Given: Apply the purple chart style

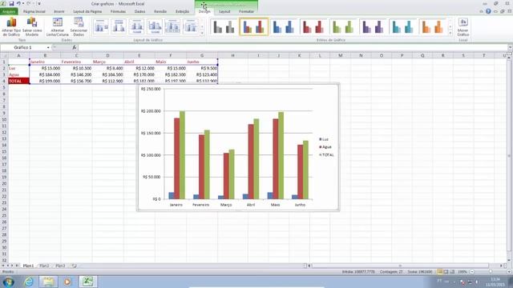Looking at the screenshot, I should (373, 26).
